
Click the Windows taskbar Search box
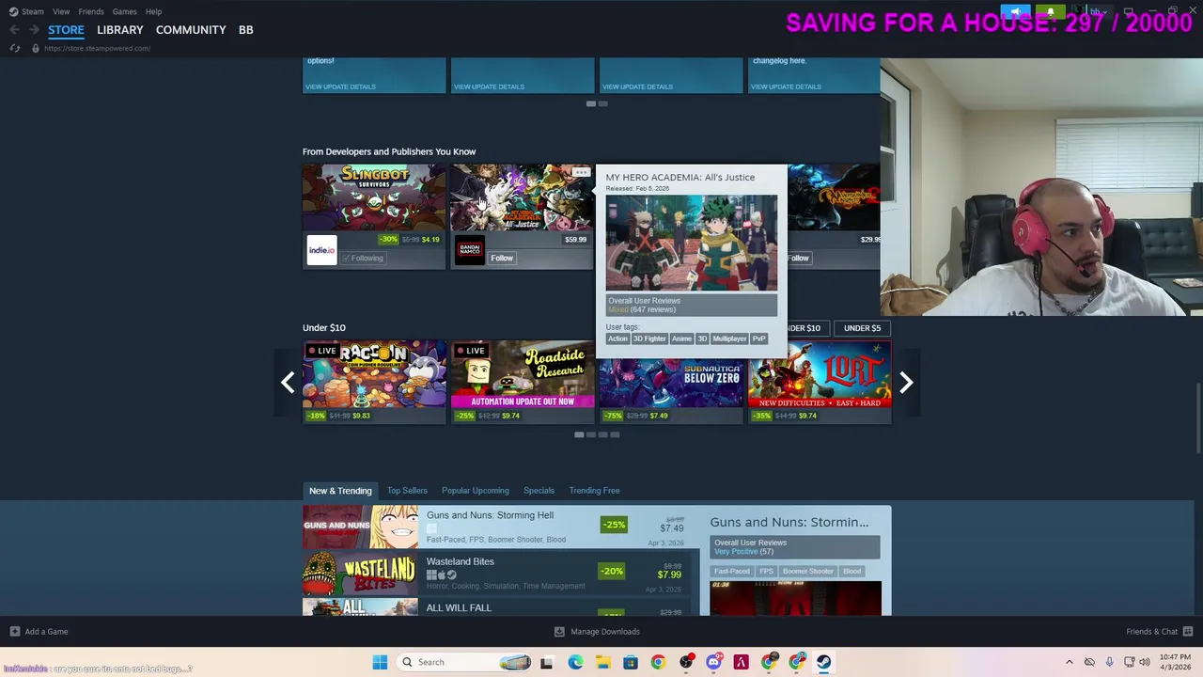[465, 662]
